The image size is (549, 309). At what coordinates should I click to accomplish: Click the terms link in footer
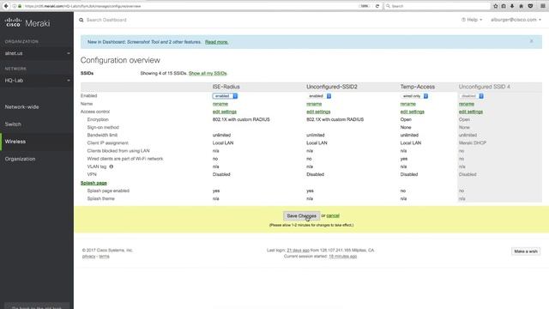pyautogui.click(x=104, y=257)
